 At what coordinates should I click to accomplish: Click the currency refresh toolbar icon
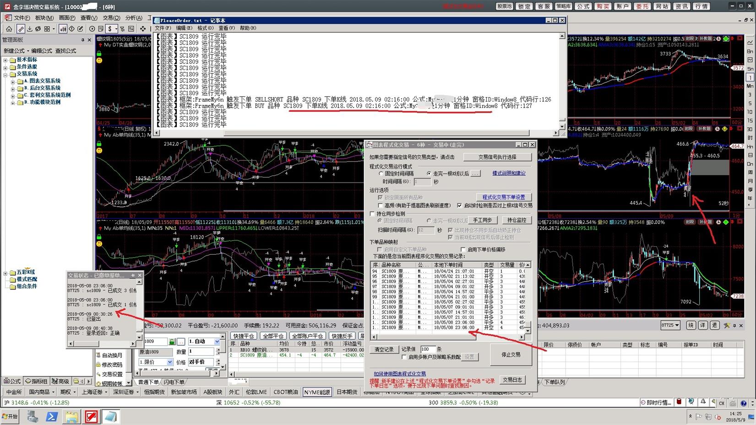(38, 29)
